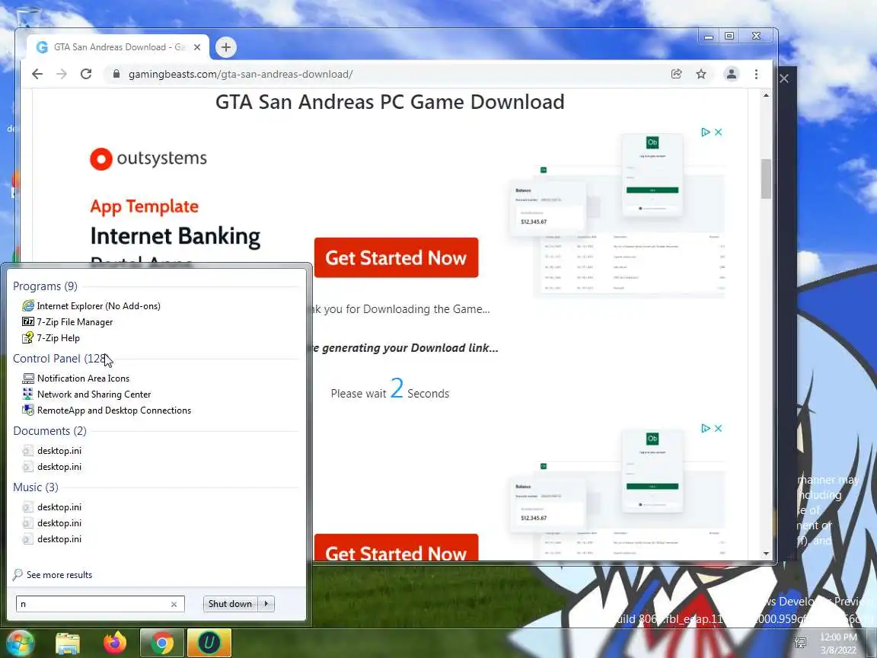Click the page scrollbar thumb
This screenshot has width=877, height=658.
click(766, 178)
